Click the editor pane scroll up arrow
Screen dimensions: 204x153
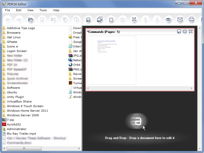tap(200, 28)
